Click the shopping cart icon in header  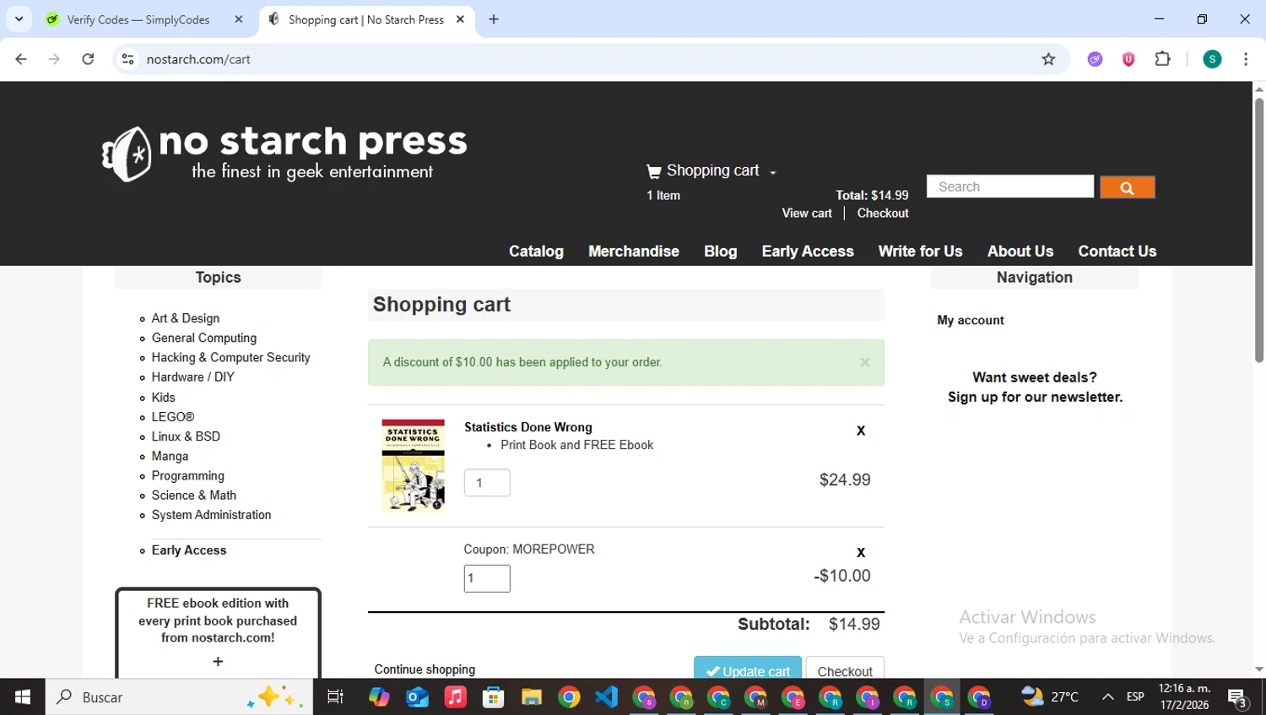pyautogui.click(x=653, y=171)
